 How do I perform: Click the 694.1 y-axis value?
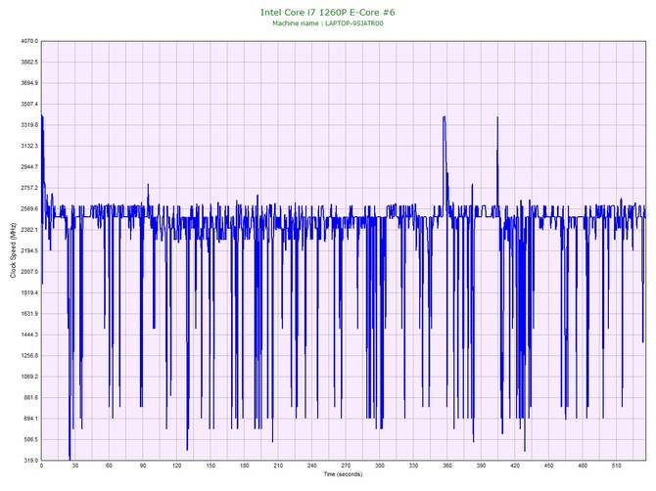click(30, 419)
